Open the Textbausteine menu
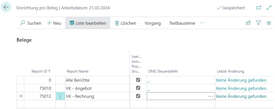The width and height of the screenshot is (275, 109). point(182,23)
